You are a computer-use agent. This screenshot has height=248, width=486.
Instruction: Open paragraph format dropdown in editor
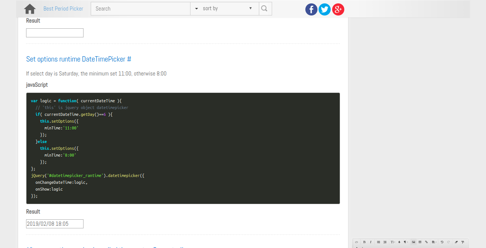[x=406, y=242]
